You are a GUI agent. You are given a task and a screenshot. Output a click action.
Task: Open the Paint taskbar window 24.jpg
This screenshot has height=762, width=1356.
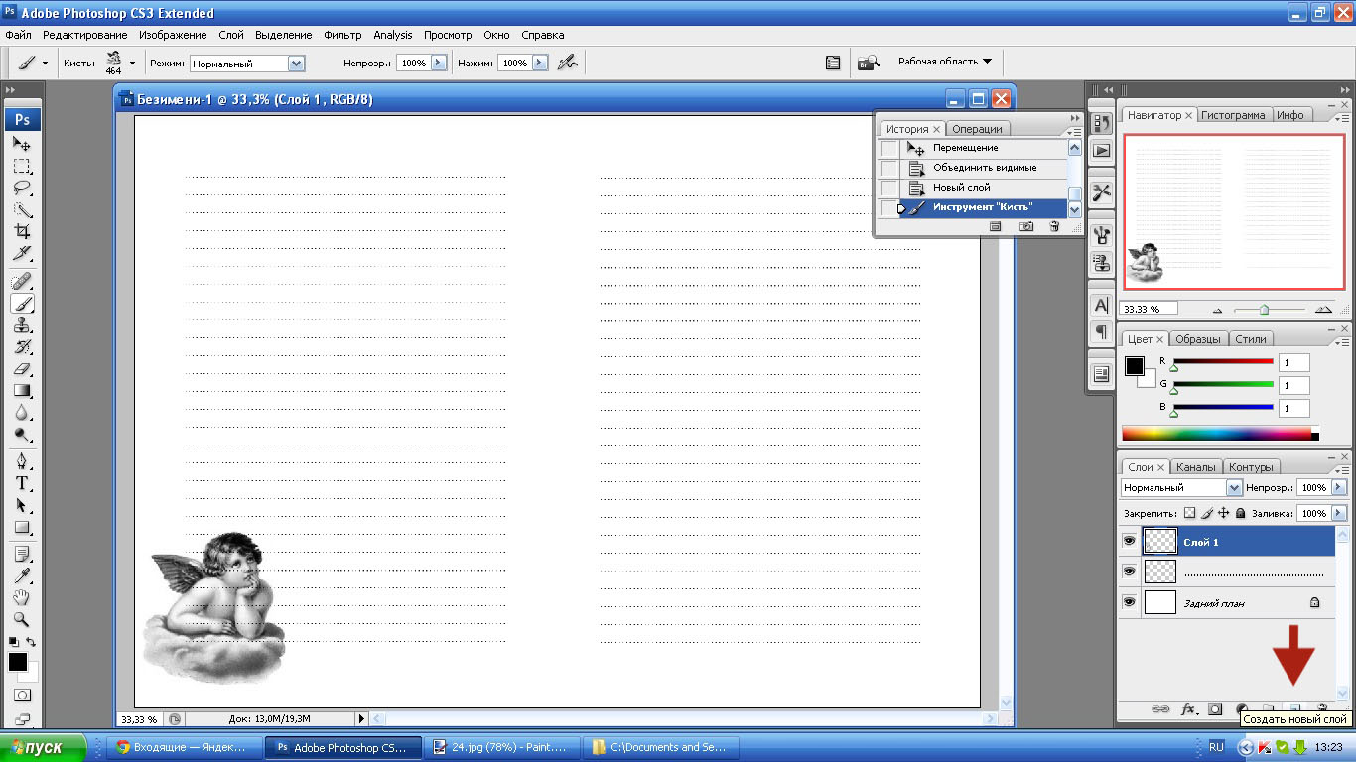(x=504, y=747)
